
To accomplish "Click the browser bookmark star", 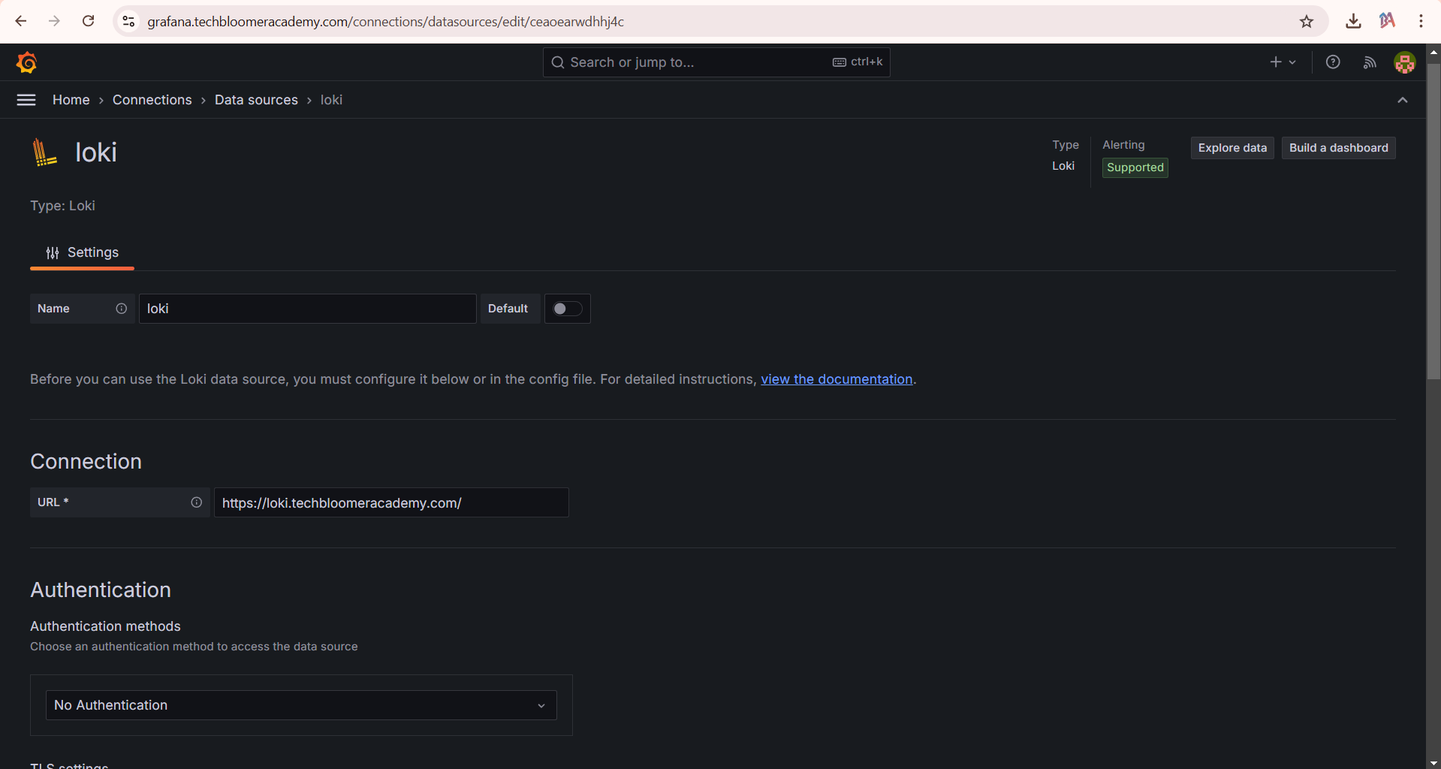I will (1307, 21).
